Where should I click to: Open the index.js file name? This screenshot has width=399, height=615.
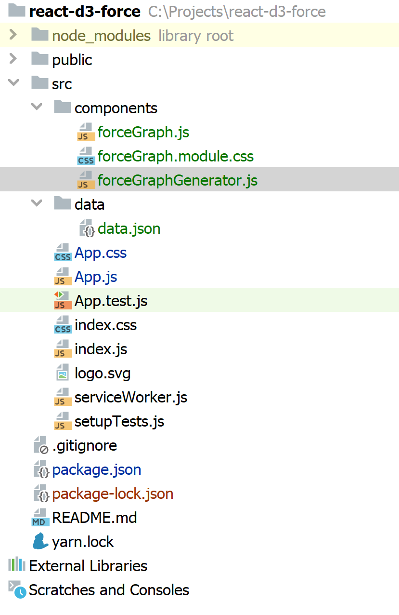[x=101, y=349]
